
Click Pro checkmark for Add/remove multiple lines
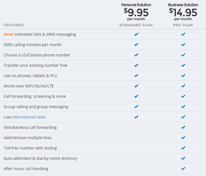point(183,137)
